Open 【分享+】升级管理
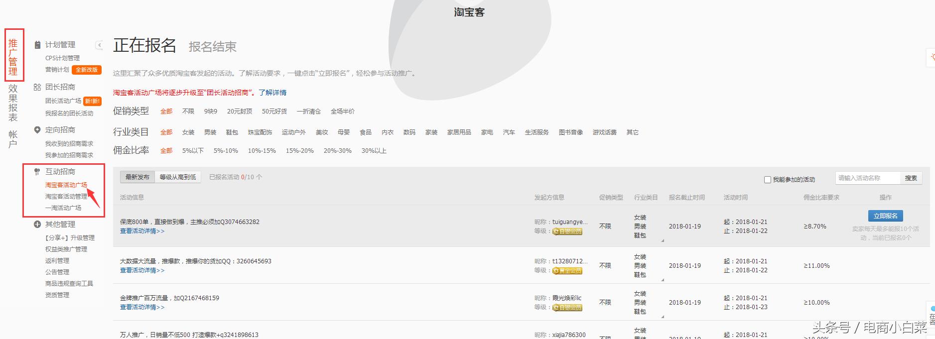 coord(70,238)
